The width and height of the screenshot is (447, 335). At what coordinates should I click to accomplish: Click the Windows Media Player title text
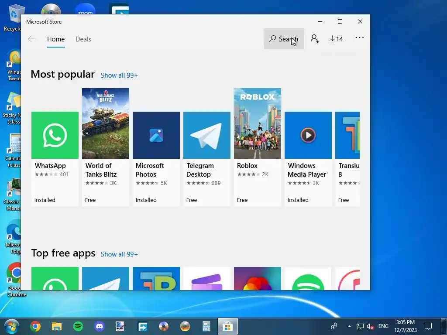[x=307, y=170]
